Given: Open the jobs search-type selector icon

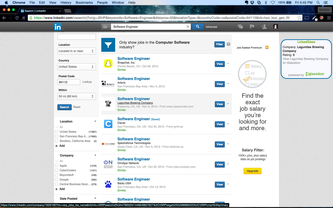Looking at the screenshot, I should click(x=106, y=27).
